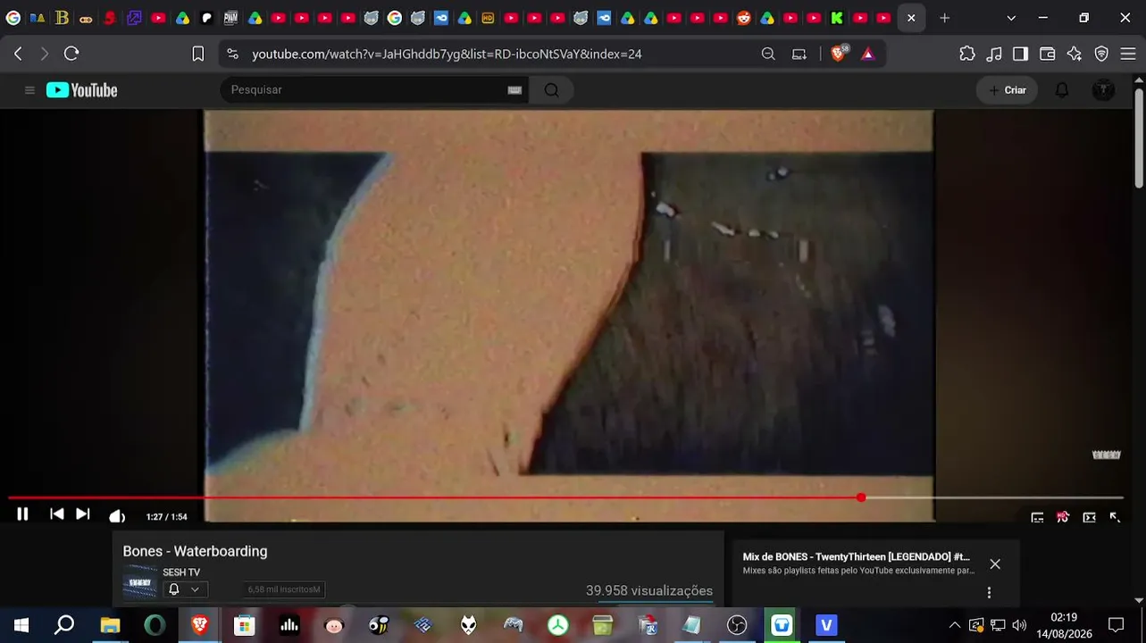1146x643 pixels.
Task: Go back to the previous page
Action: tap(18, 54)
